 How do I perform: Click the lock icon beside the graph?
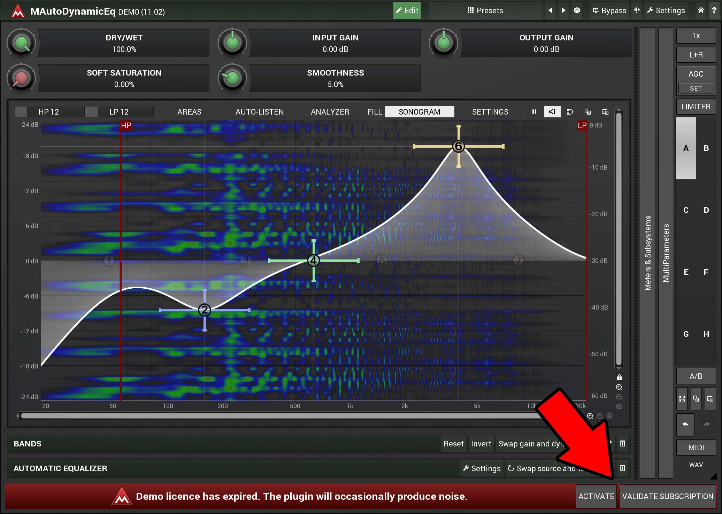[619, 377]
